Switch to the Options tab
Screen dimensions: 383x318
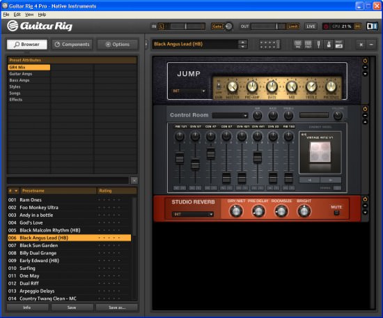[x=118, y=45]
